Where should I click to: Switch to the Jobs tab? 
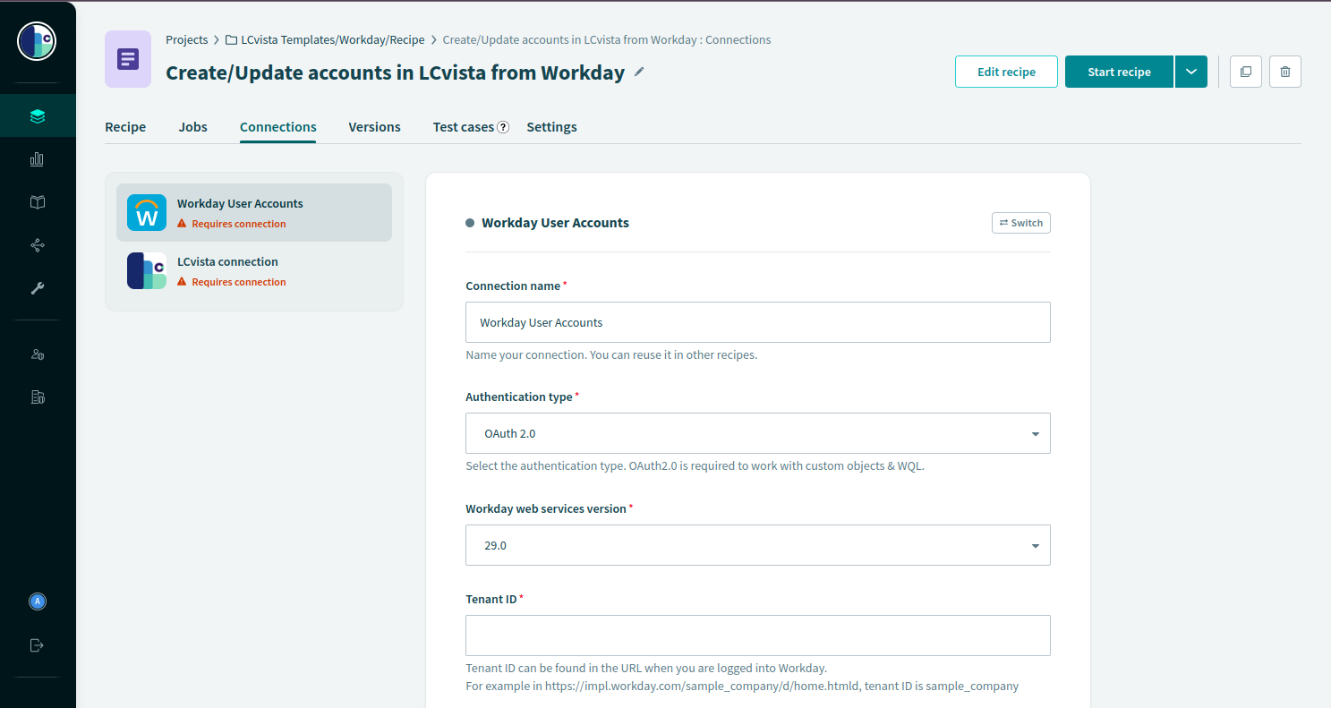point(192,127)
